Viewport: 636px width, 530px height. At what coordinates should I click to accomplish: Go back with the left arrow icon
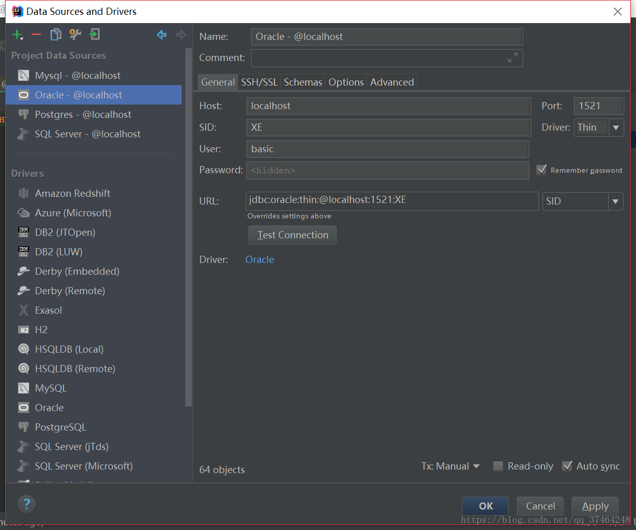point(162,35)
